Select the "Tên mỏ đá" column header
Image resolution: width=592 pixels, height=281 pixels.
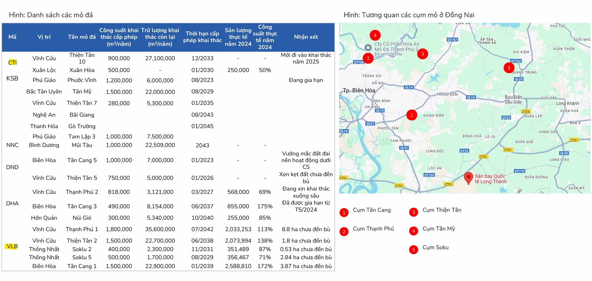(82, 37)
